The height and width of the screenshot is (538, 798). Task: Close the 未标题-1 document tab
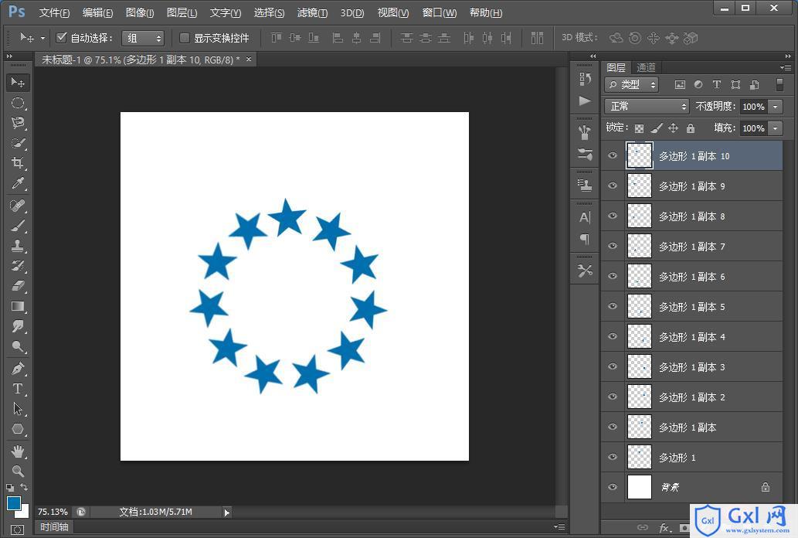tap(249, 59)
